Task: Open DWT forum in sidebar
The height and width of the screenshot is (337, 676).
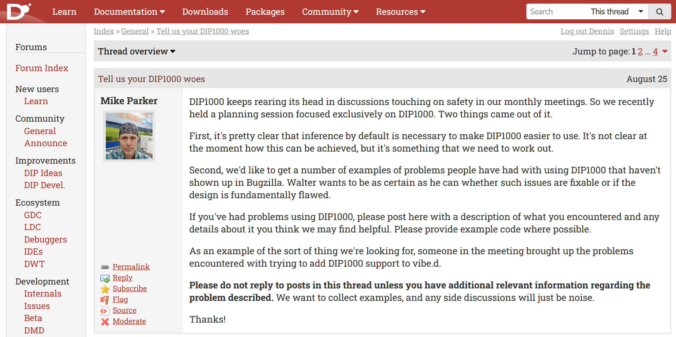Action: click(34, 264)
